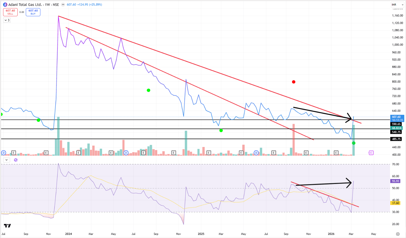Open the earnings marker near November 2025

pos(306,153)
